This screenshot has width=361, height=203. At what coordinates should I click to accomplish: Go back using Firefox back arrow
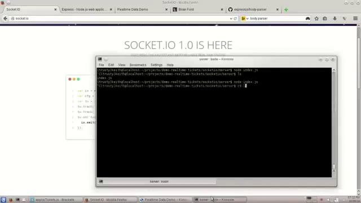[x=5, y=19]
